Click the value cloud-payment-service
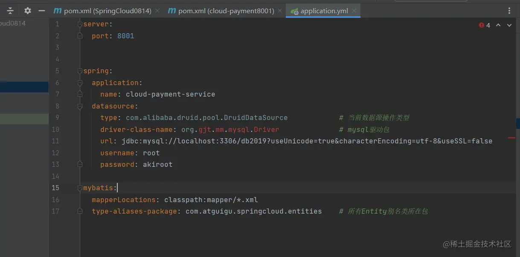The height and width of the screenshot is (257, 520). point(171,94)
